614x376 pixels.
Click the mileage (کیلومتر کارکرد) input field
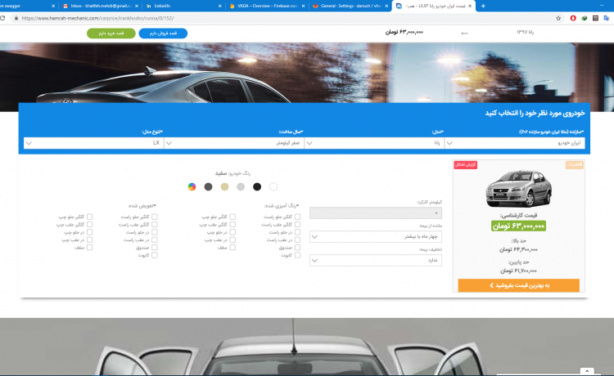pyautogui.click(x=376, y=213)
